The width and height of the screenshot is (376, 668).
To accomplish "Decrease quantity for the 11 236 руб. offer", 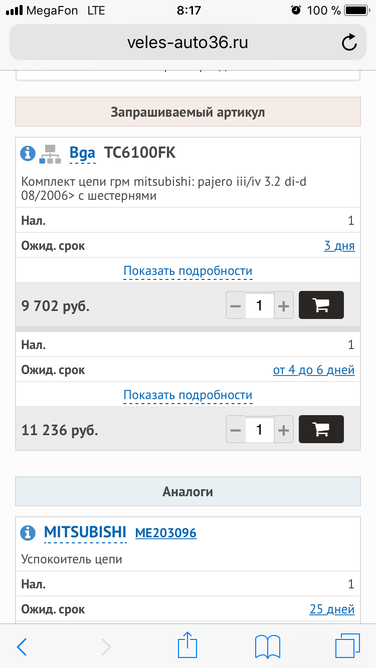I will (236, 430).
